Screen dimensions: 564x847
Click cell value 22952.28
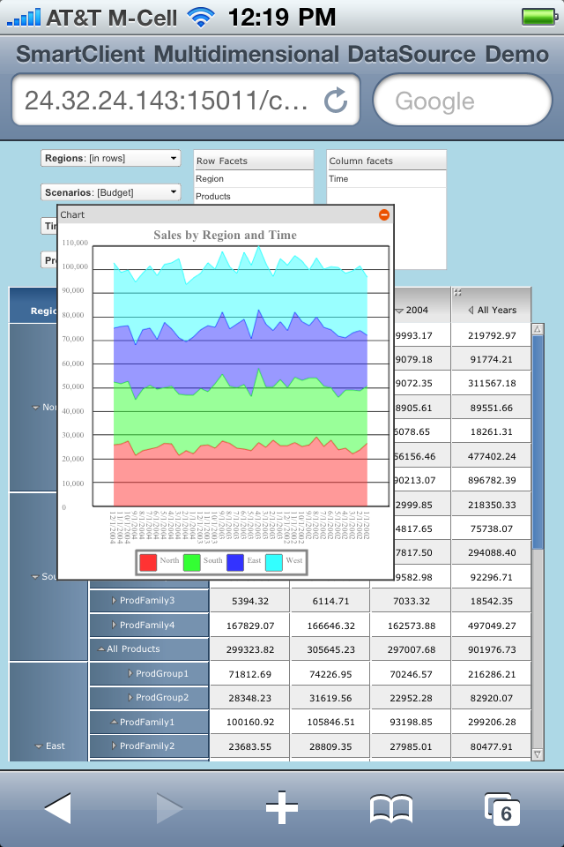click(411, 698)
